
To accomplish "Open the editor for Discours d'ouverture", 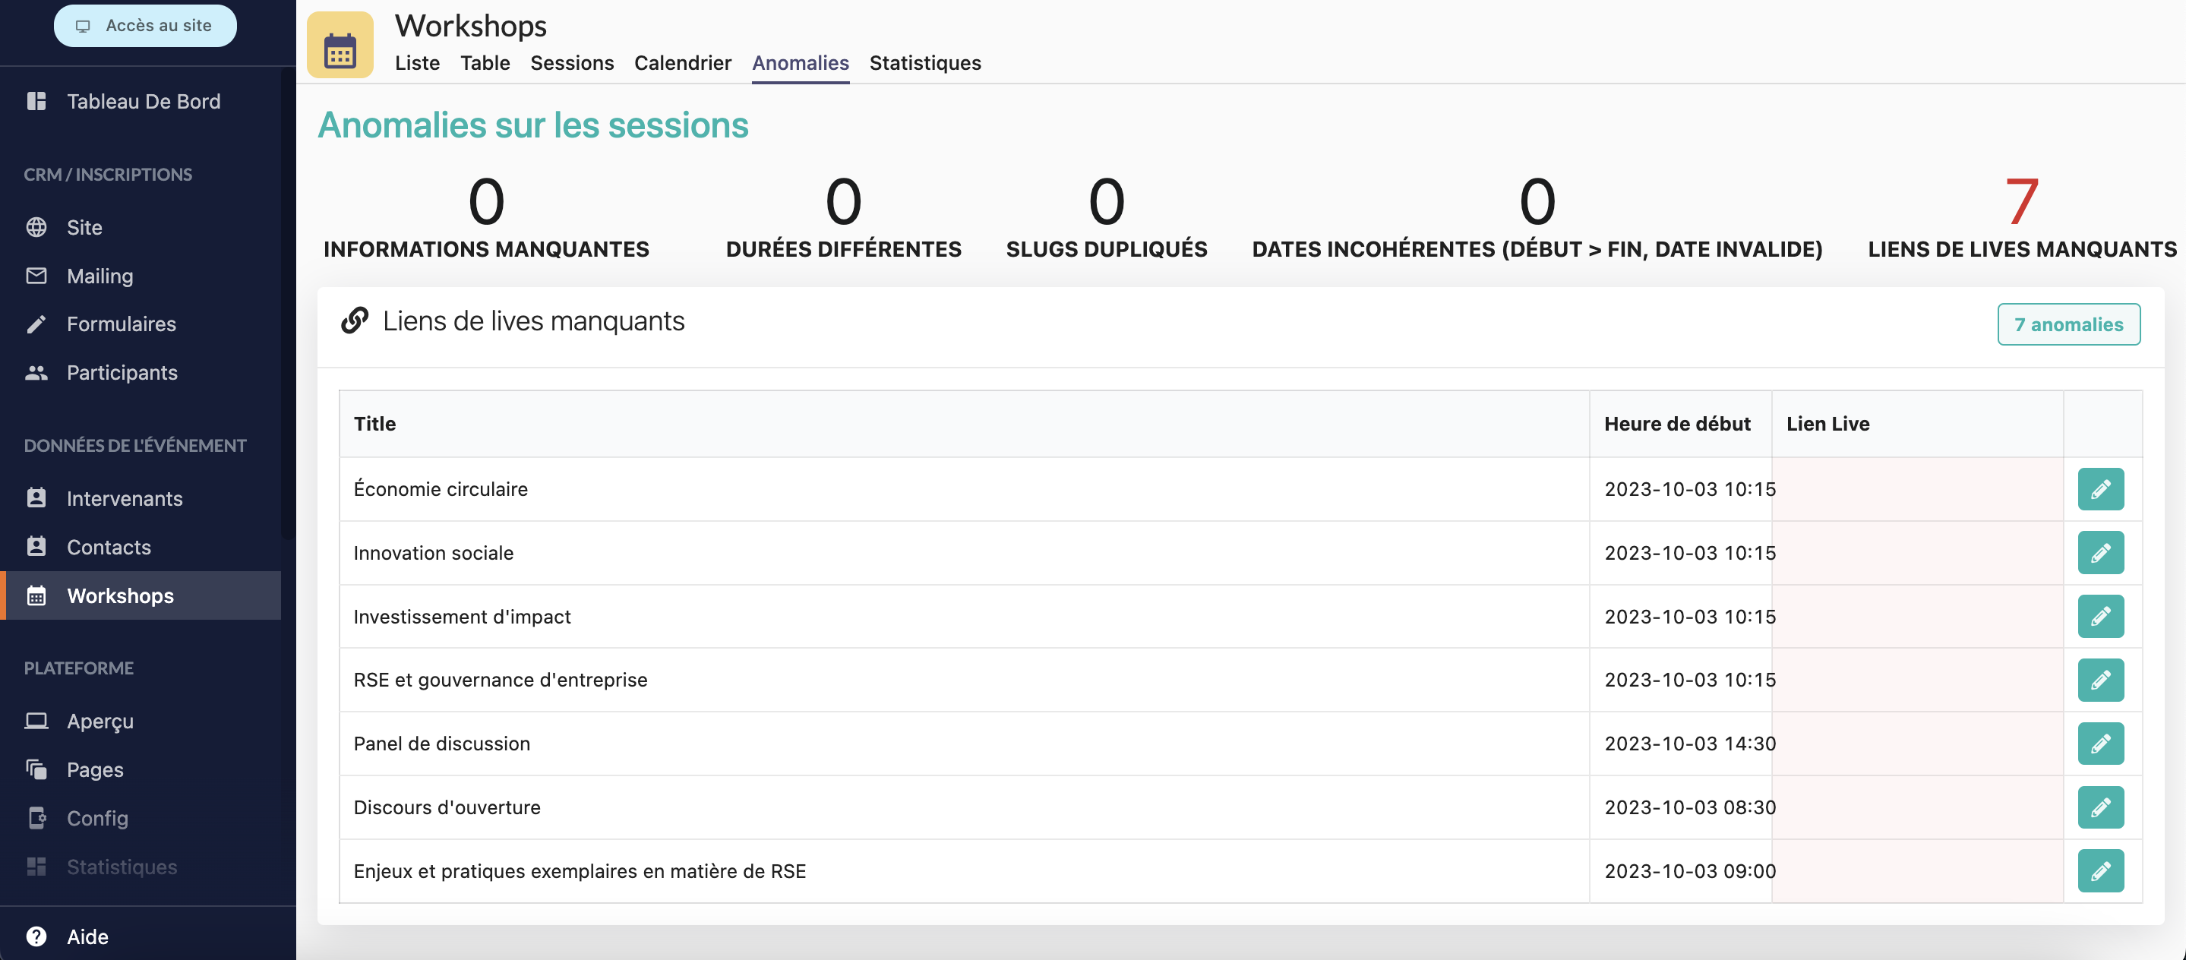I will coord(2099,807).
